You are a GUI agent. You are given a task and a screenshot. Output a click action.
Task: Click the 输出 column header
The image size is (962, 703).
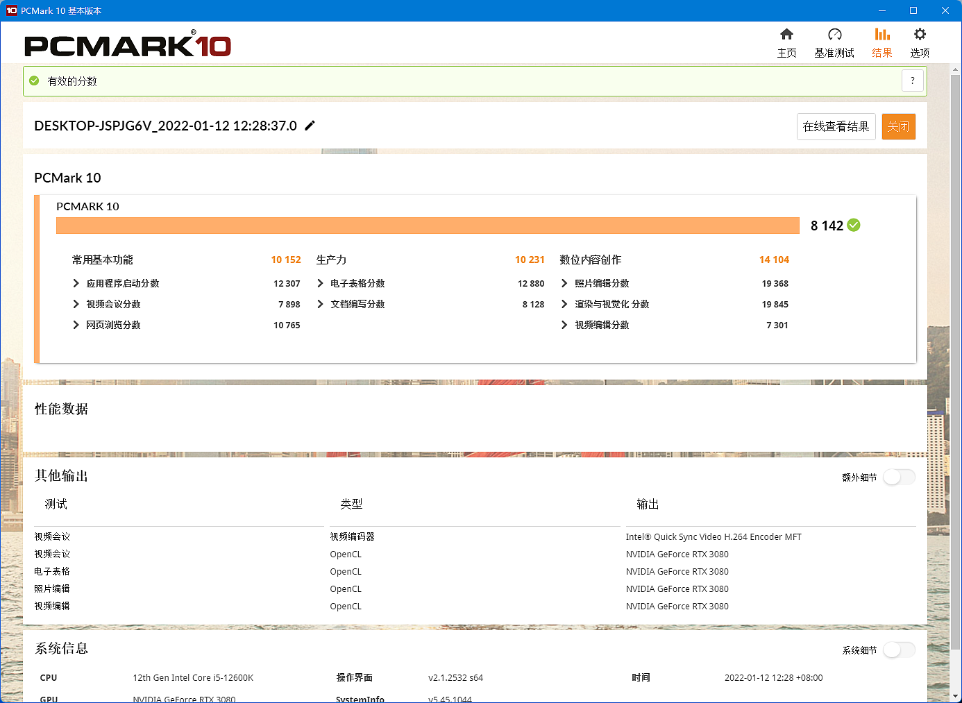coord(648,504)
